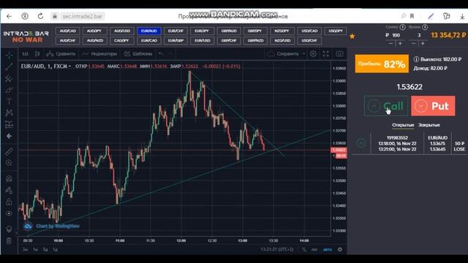Image resolution: width=468 pixels, height=263 pixels.
Task: Click the trade amount field showing 100
Action: pos(396,35)
